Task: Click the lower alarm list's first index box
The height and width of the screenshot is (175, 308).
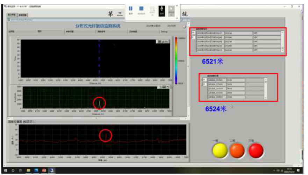Action: [x=205, y=80]
